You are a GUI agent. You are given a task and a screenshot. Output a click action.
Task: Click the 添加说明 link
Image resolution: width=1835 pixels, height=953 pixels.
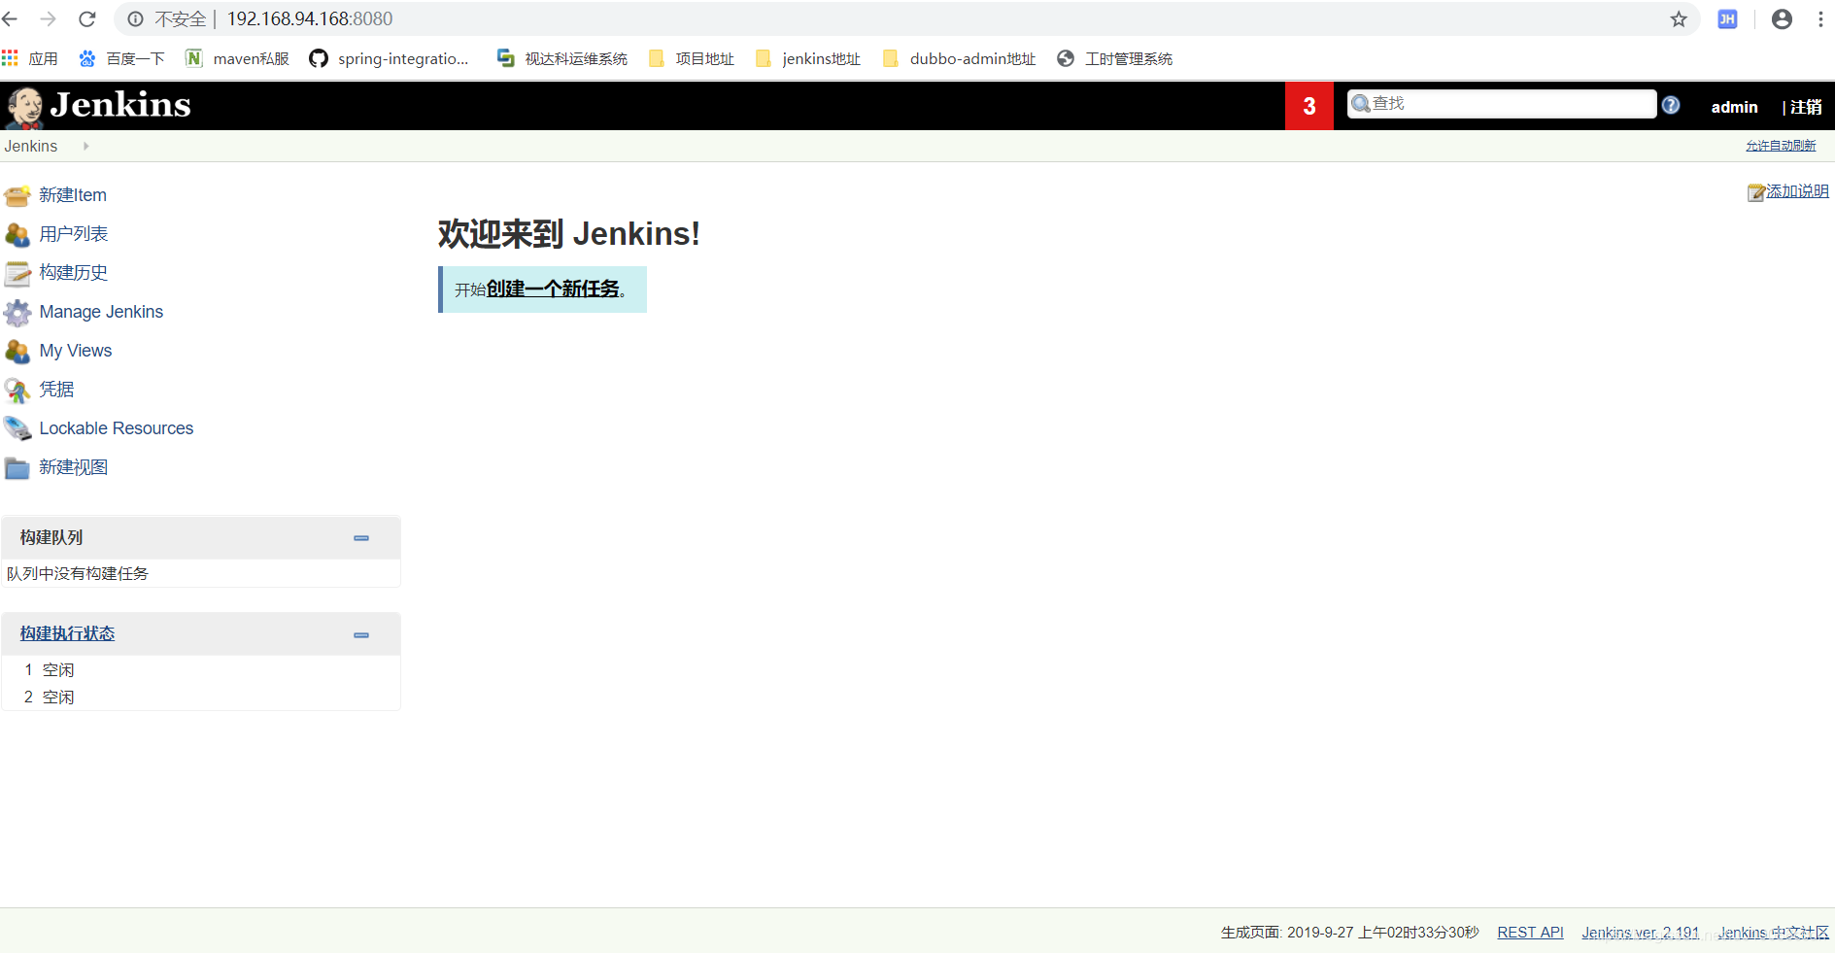click(1797, 191)
